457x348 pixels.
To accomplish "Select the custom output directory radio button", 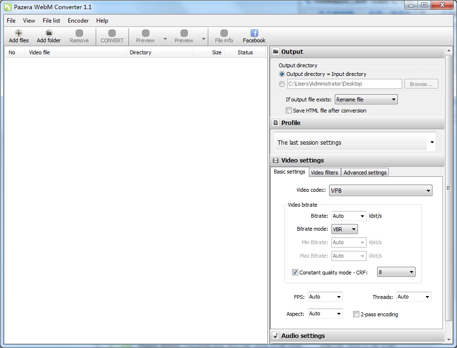I will [x=282, y=84].
